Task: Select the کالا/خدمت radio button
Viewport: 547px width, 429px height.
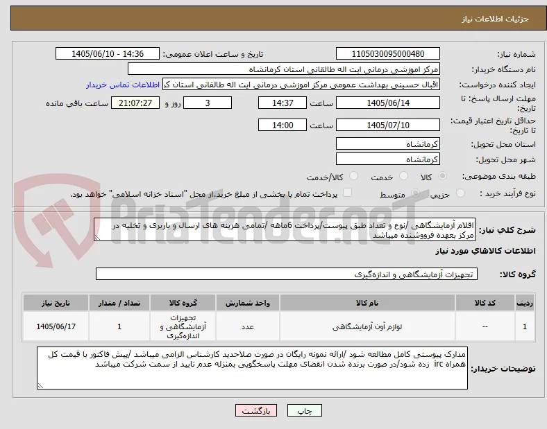Action: [x=354, y=176]
